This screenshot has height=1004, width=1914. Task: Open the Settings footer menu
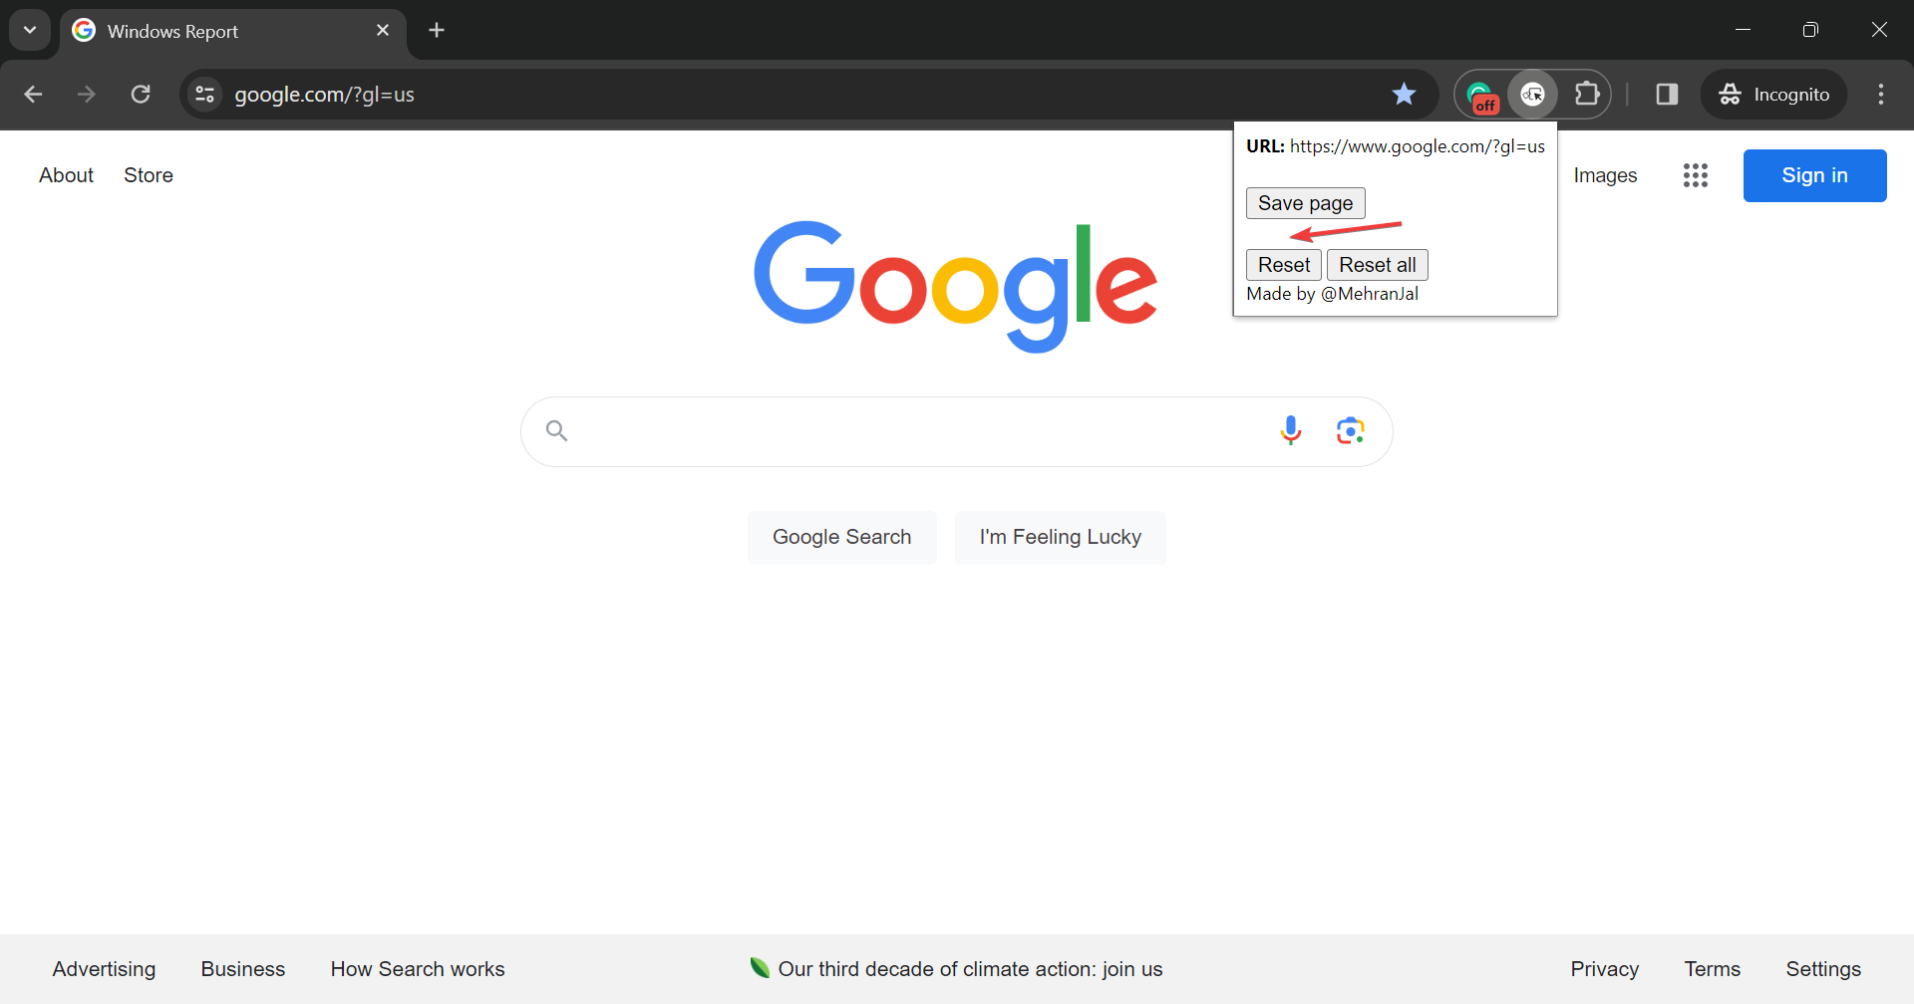[x=1823, y=969]
